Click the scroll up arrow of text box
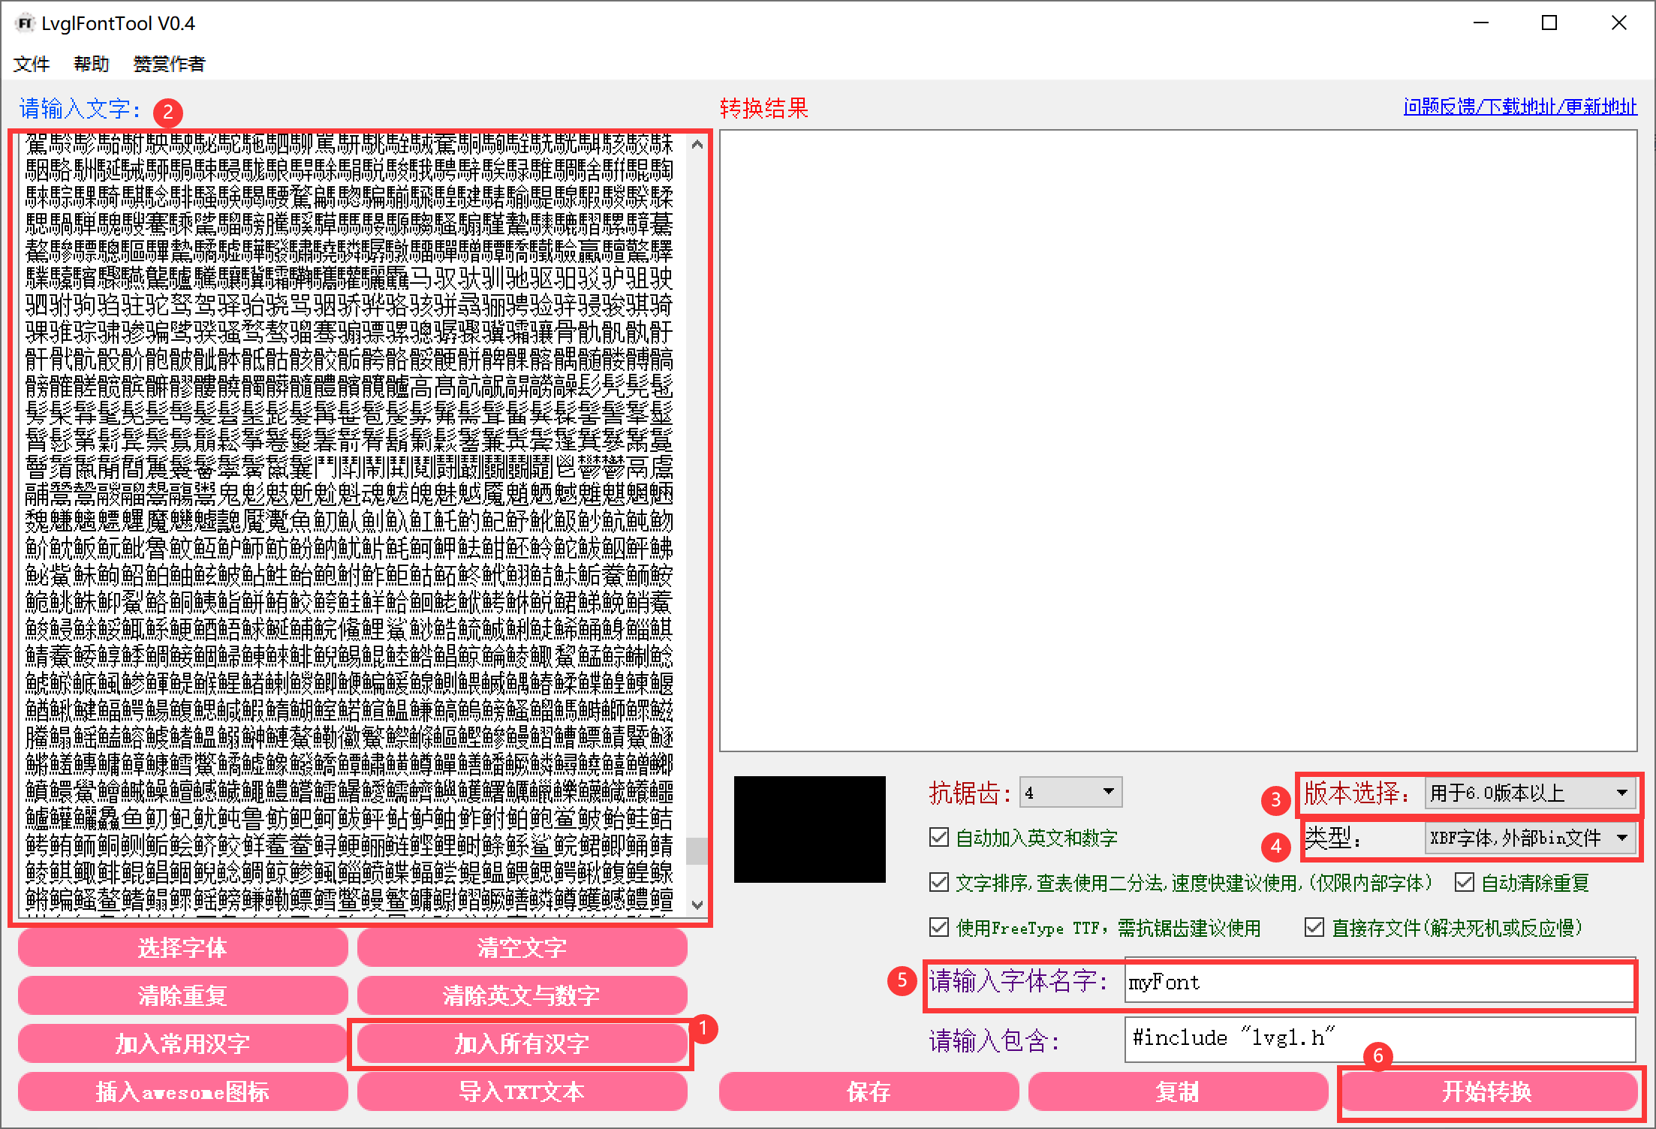The width and height of the screenshot is (1656, 1129). [x=697, y=144]
